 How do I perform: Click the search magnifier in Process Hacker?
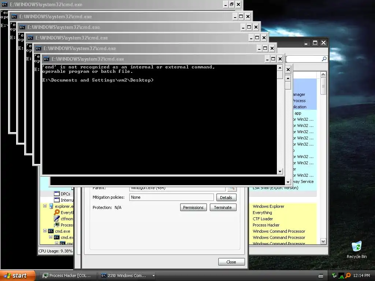(324, 59)
